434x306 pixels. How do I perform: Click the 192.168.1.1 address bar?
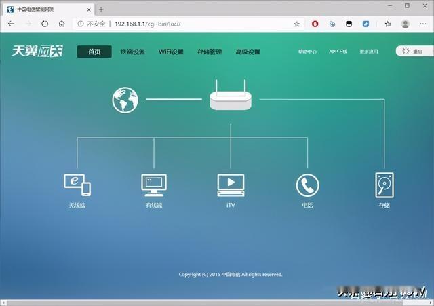click(x=189, y=24)
